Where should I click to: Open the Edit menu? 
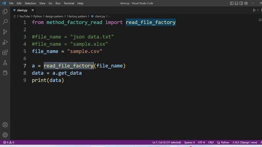(19, 3)
